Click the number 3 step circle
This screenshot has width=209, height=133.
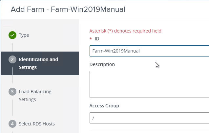click(x=12, y=92)
